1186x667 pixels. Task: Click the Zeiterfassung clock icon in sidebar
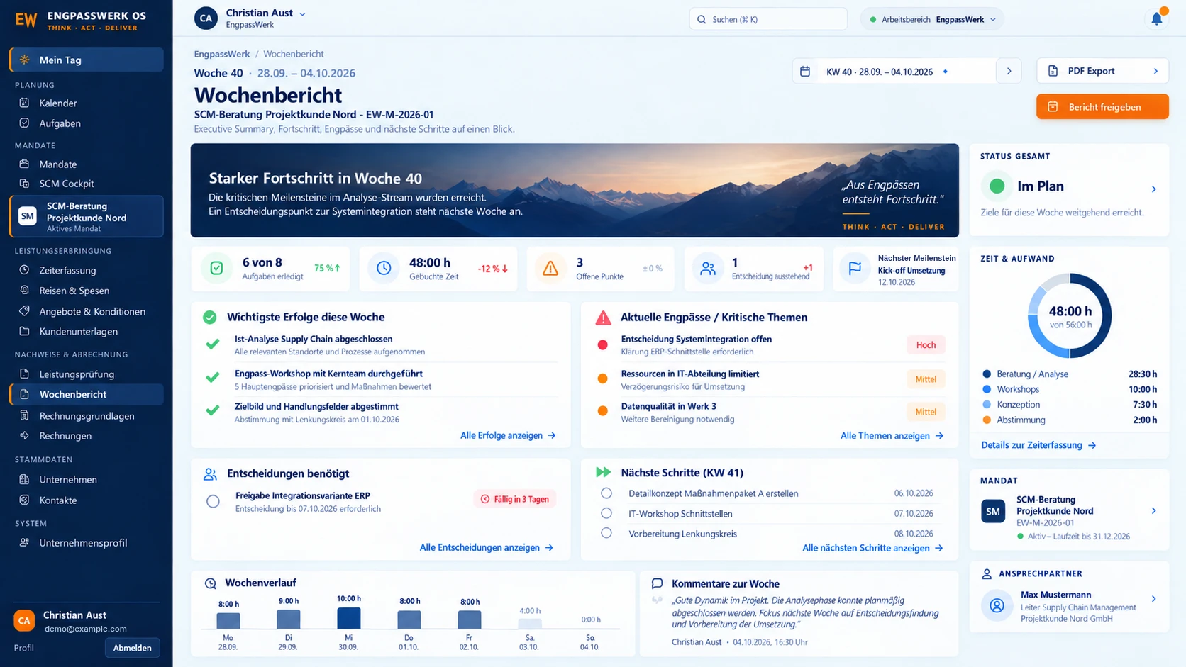(x=24, y=270)
